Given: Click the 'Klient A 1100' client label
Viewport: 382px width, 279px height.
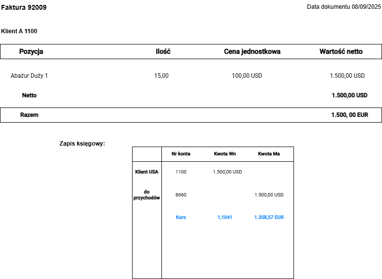Looking at the screenshot, I should pos(19,31).
